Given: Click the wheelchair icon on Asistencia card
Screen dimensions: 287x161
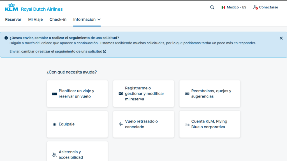Looking at the screenshot, I should click(54, 155).
